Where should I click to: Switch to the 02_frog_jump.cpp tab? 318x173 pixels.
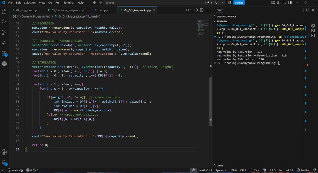pos(27,10)
